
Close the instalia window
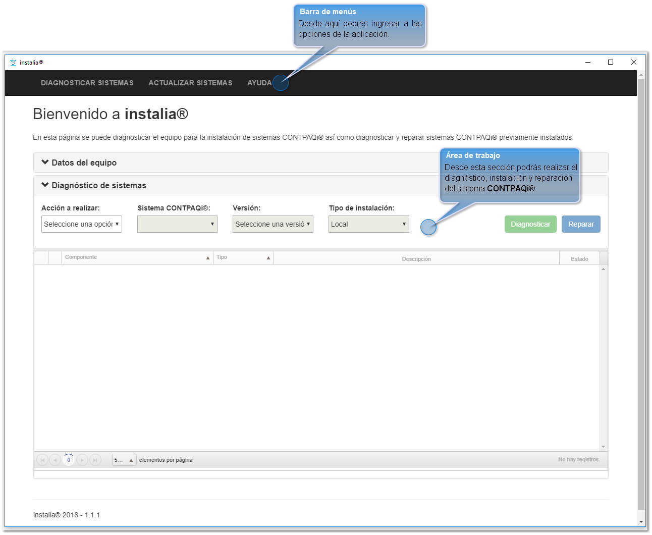tap(634, 62)
